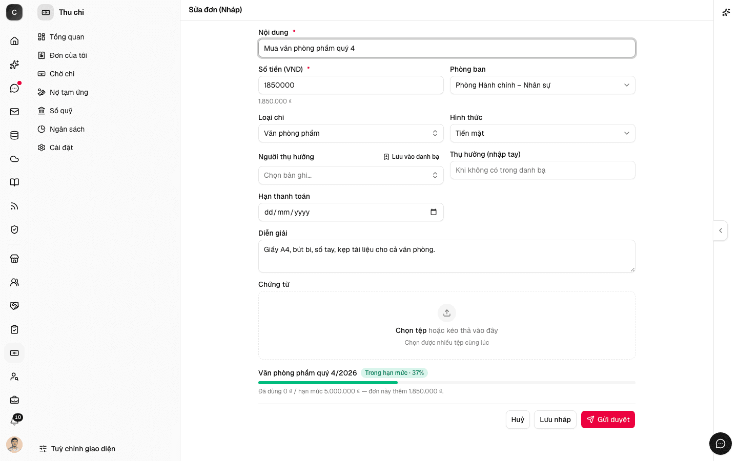This screenshot has width=738, height=461.
Task: Click the Chọn tệp upload area
Action: [x=447, y=325]
